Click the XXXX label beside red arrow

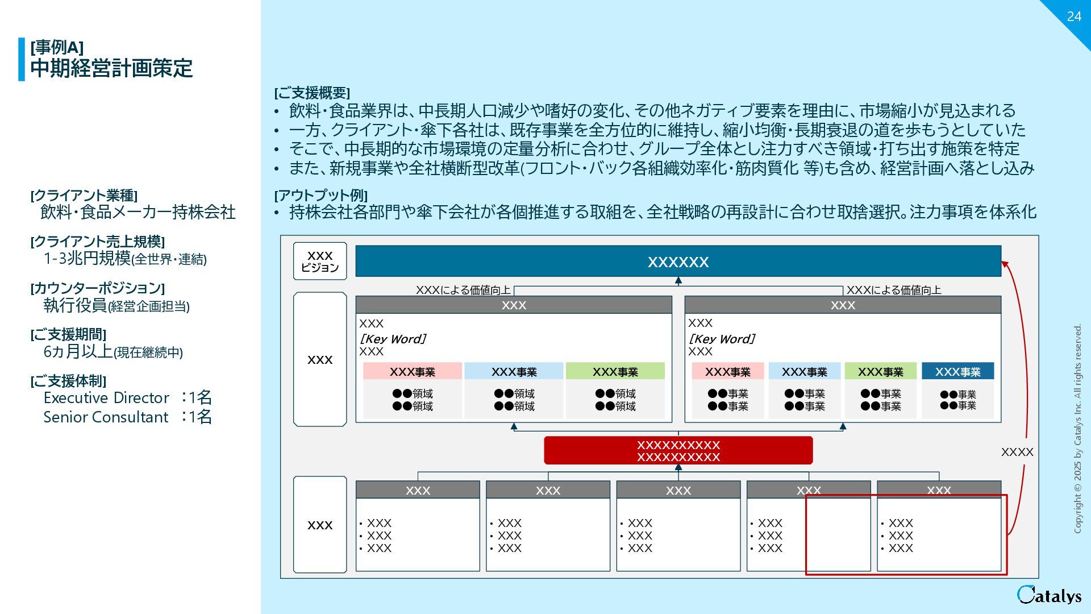(1017, 452)
